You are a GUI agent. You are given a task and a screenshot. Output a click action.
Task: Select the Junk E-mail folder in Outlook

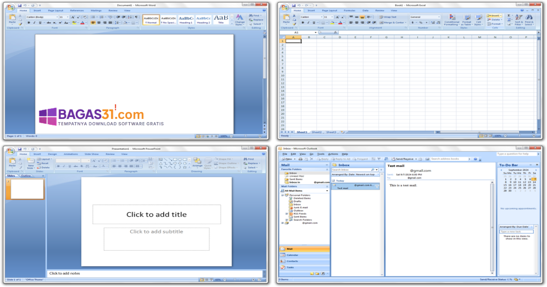click(299, 207)
